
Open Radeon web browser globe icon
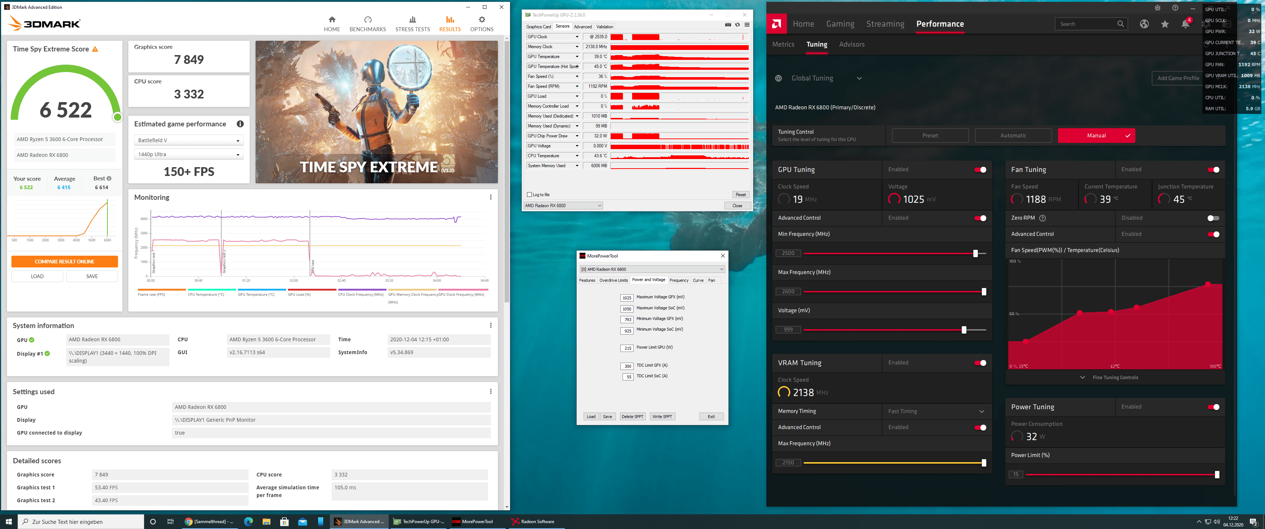point(1144,24)
